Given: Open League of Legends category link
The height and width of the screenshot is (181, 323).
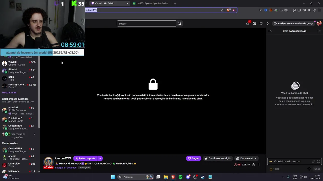Looking at the screenshot, I should (x=66, y=168).
